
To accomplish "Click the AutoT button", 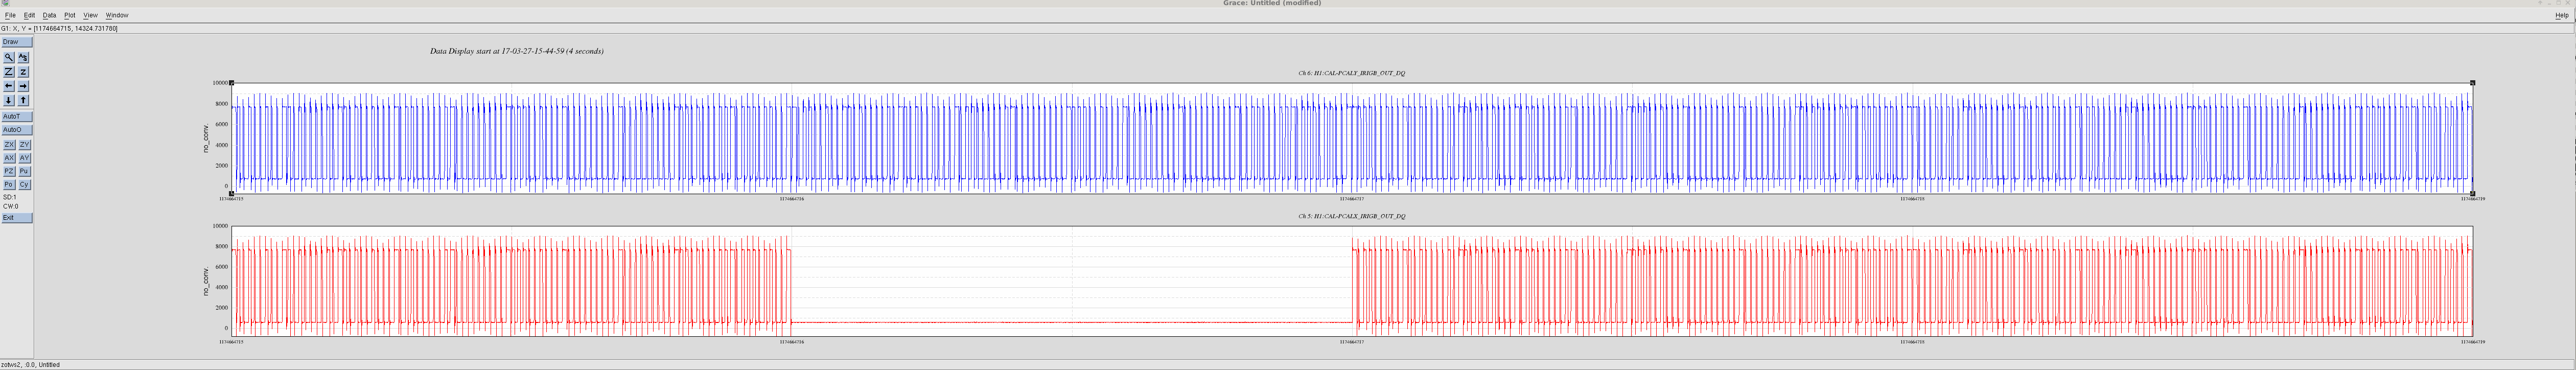I will pos(17,116).
